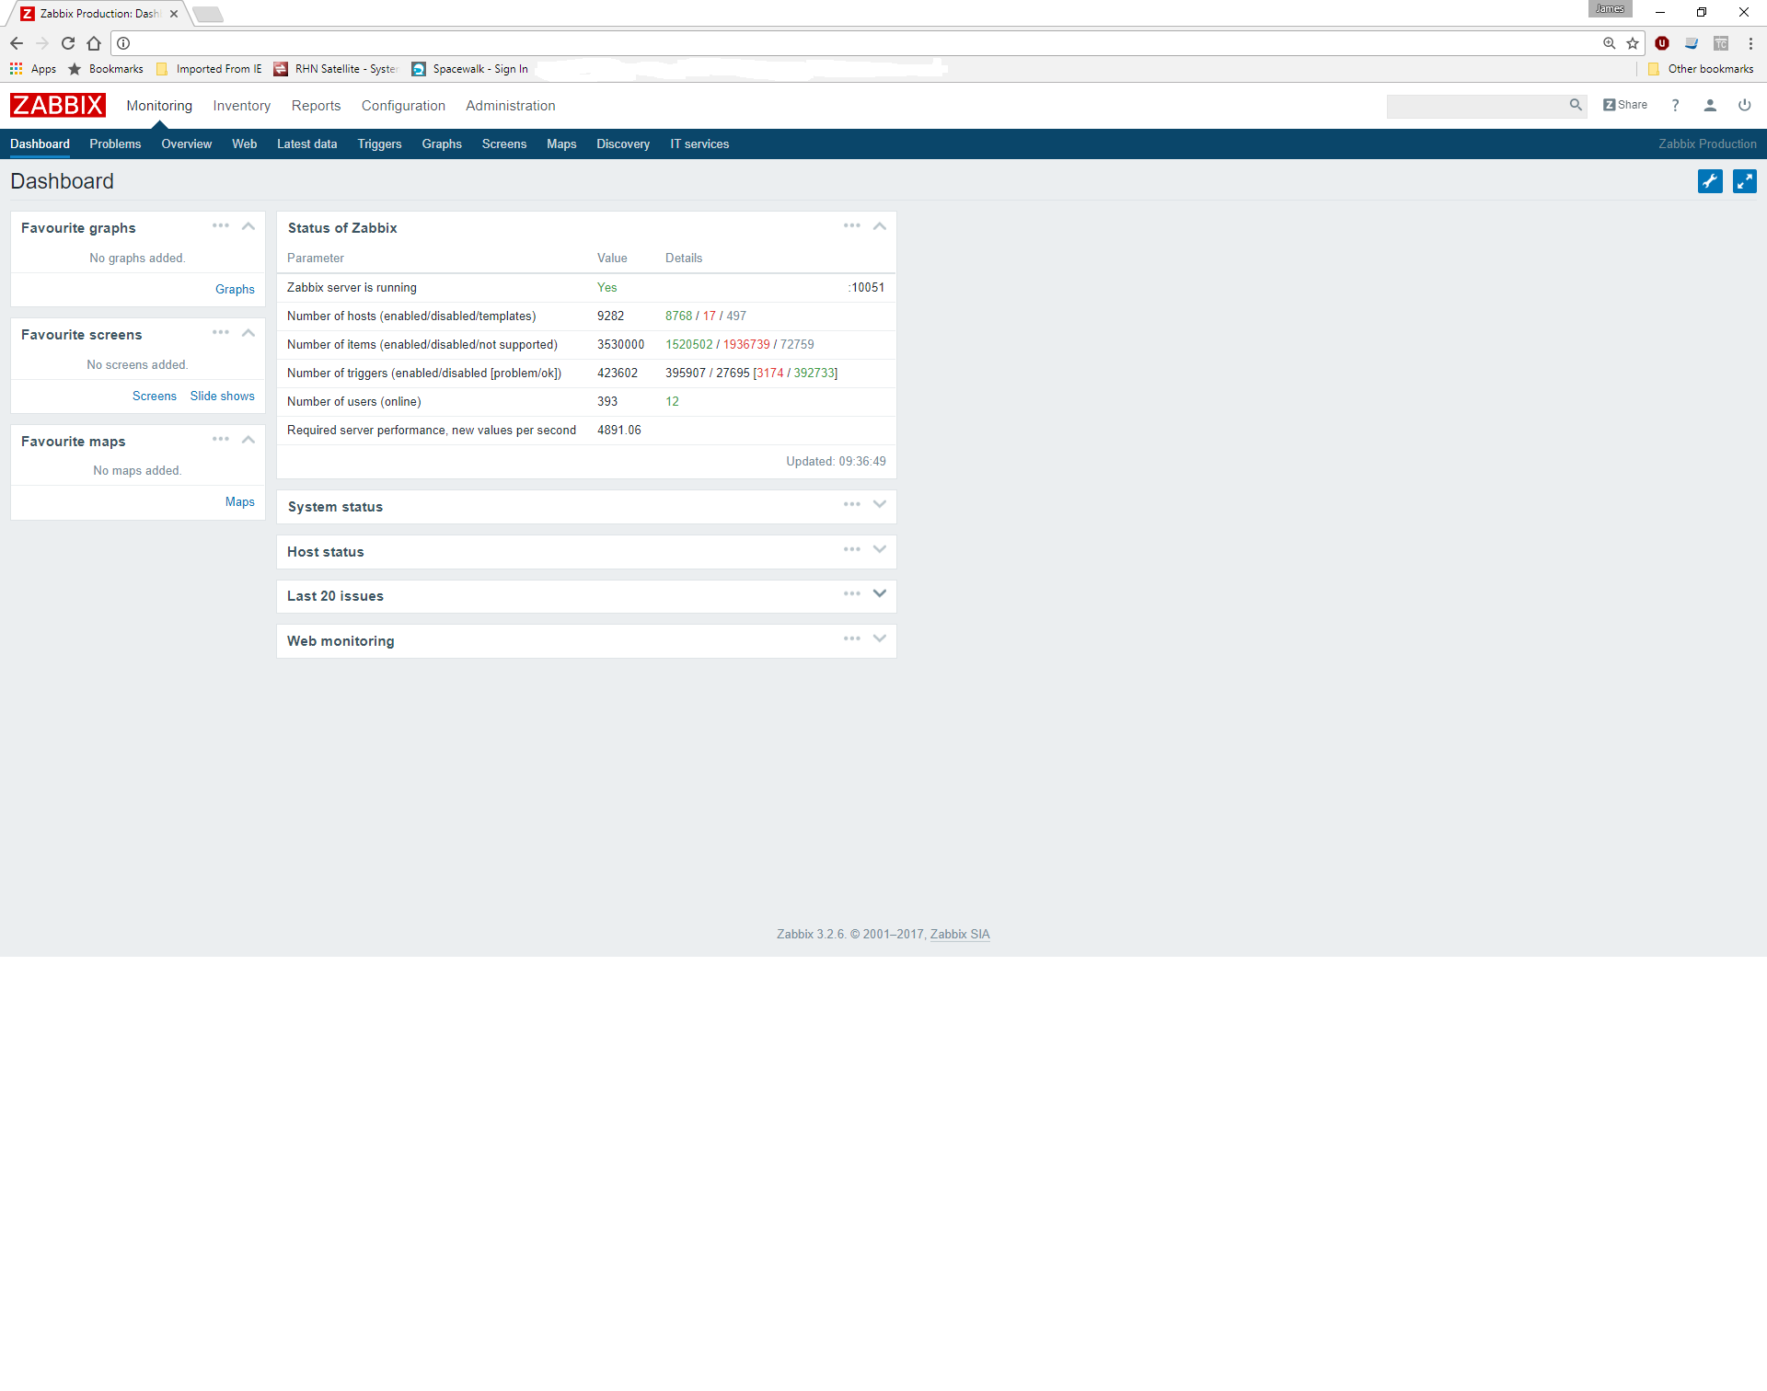
Task: Open the Other bookmarks folder
Action: click(x=1701, y=69)
